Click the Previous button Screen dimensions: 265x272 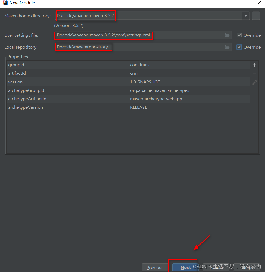[155, 267]
